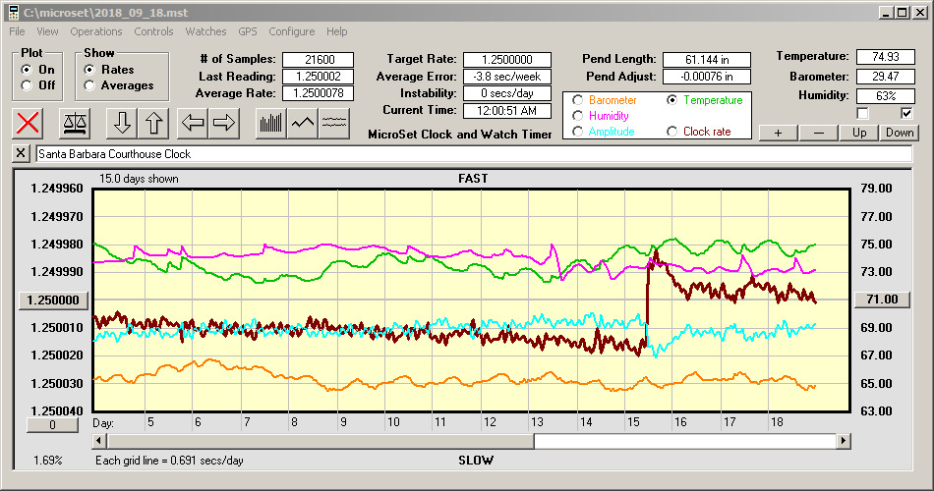Select the wavy lines plot style icon
Image resolution: width=934 pixels, height=491 pixels.
pyautogui.click(x=334, y=123)
